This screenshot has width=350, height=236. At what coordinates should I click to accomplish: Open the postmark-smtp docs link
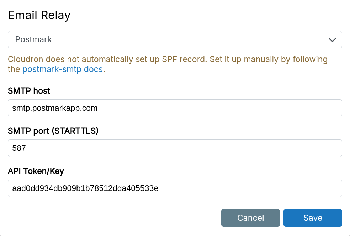click(63, 69)
